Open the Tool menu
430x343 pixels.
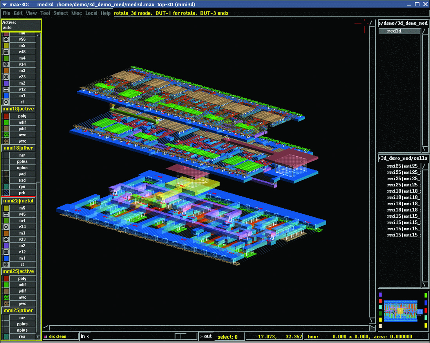point(45,13)
